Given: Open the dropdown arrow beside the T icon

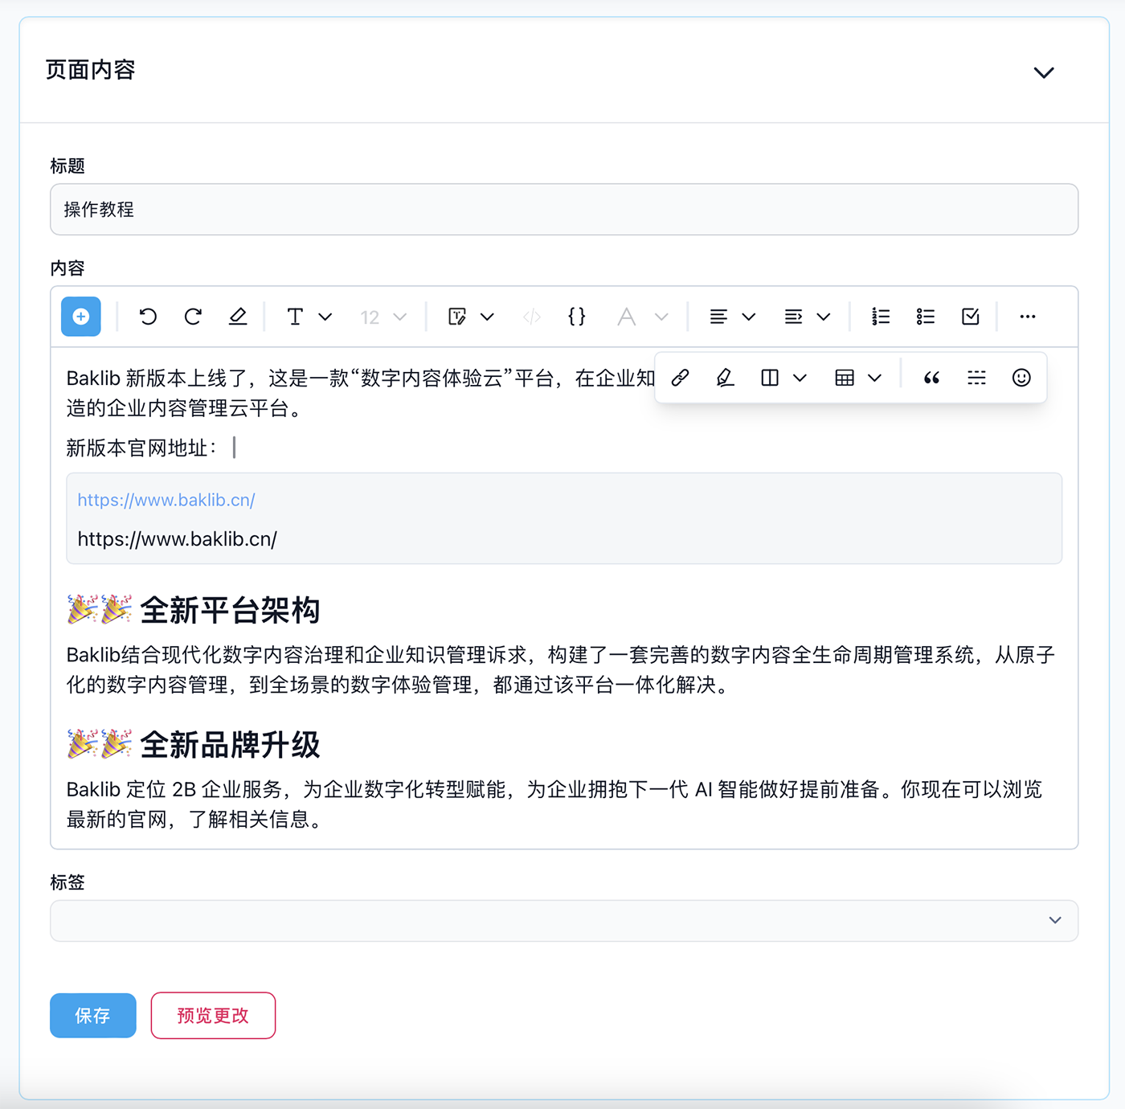Looking at the screenshot, I should point(325,317).
